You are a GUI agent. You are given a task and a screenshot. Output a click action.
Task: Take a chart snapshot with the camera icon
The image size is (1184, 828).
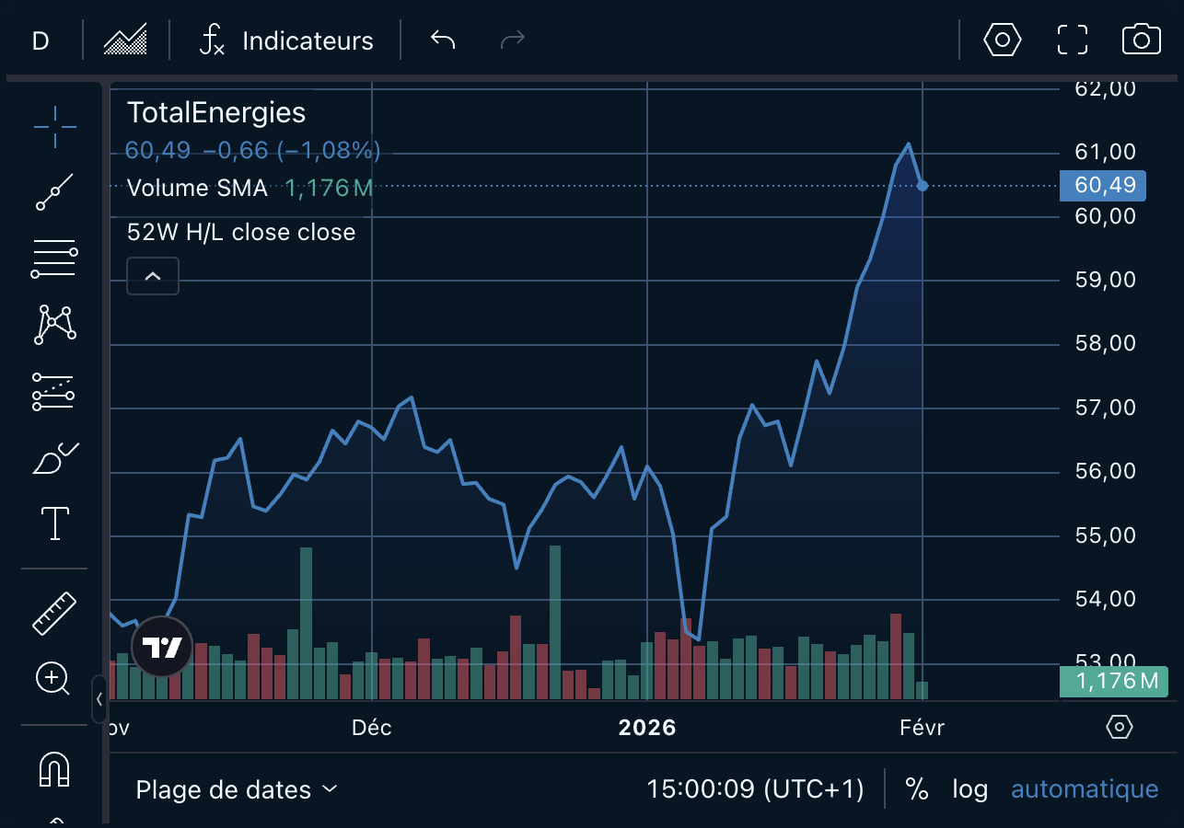click(x=1142, y=40)
